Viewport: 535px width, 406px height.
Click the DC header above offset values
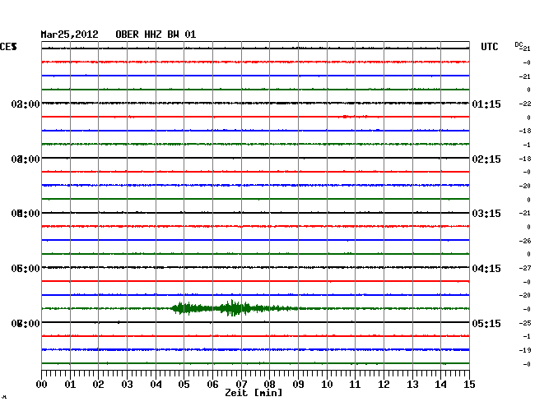tap(519, 45)
